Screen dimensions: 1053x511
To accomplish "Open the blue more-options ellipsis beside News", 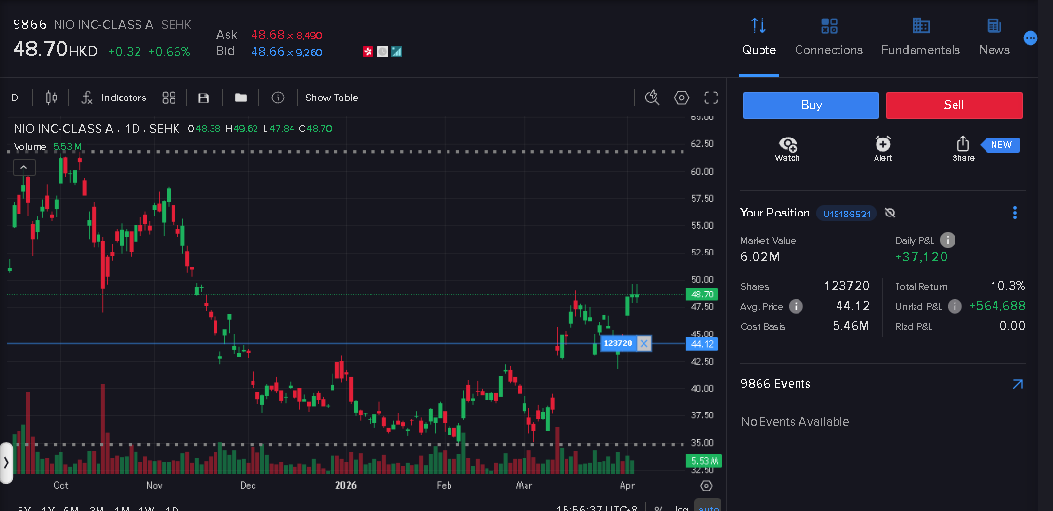I will coord(1031,38).
